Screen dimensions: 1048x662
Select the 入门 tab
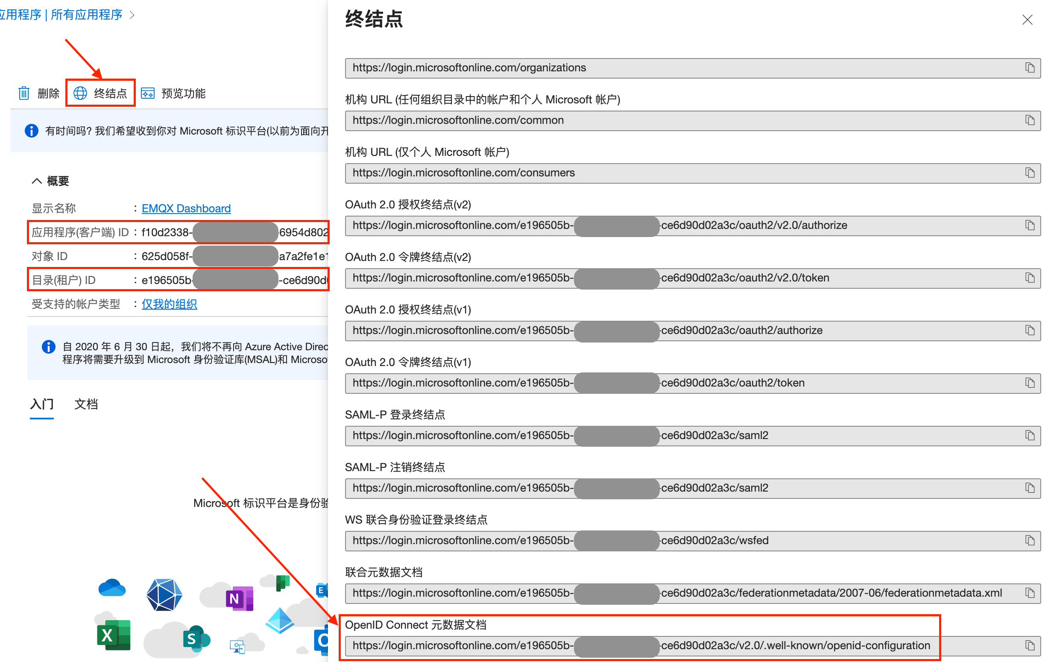(41, 404)
